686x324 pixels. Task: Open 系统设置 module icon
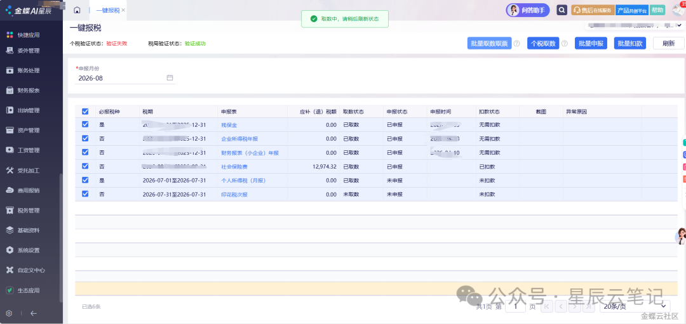click(10, 250)
